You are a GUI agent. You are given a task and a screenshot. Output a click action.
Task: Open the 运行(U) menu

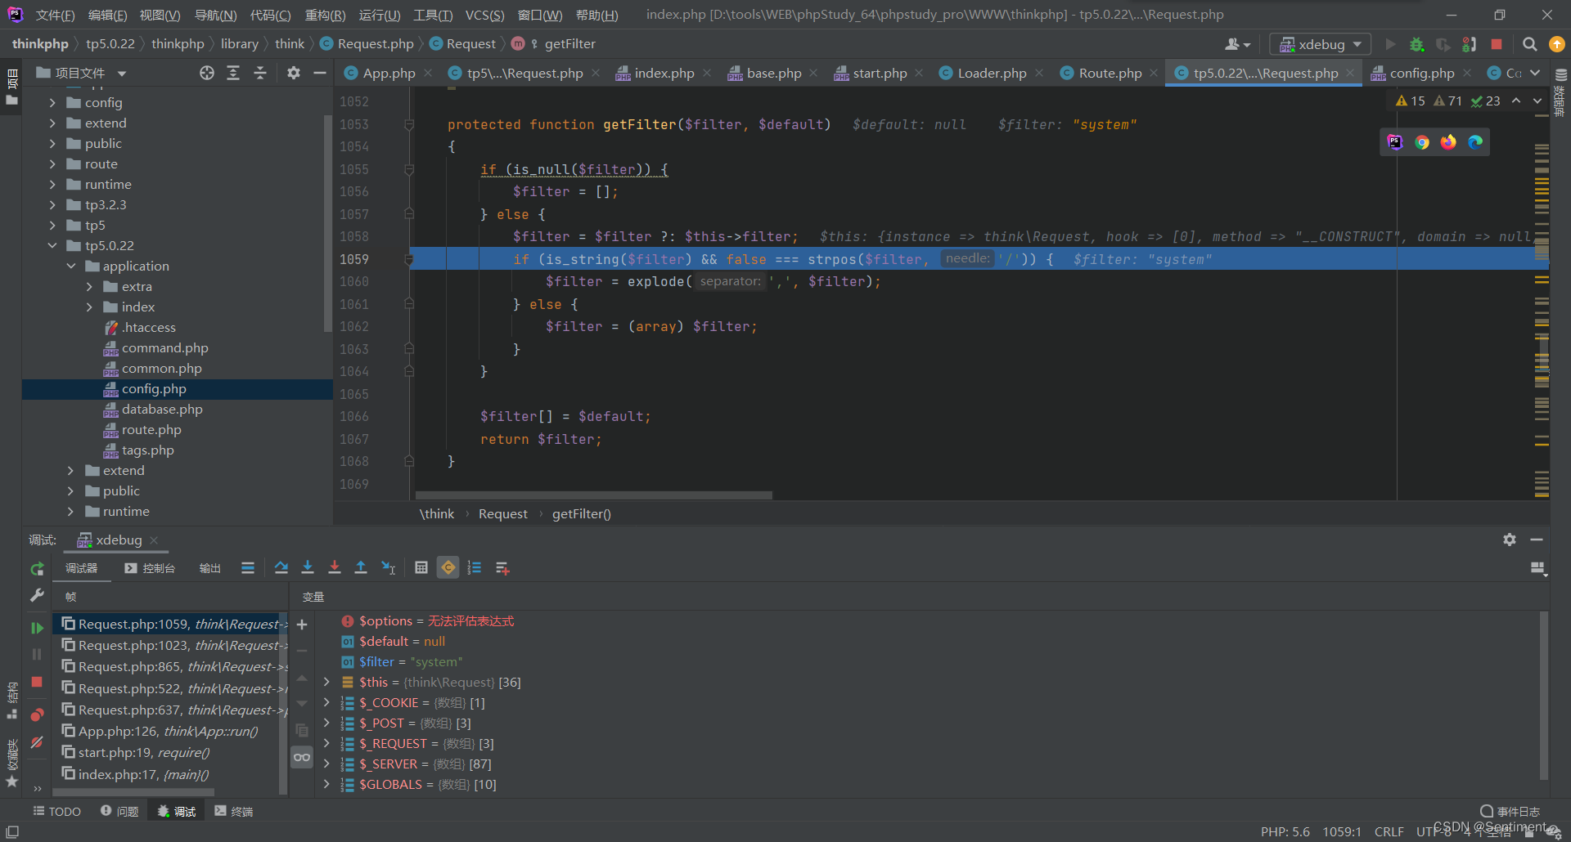click(x=380, y=15)
